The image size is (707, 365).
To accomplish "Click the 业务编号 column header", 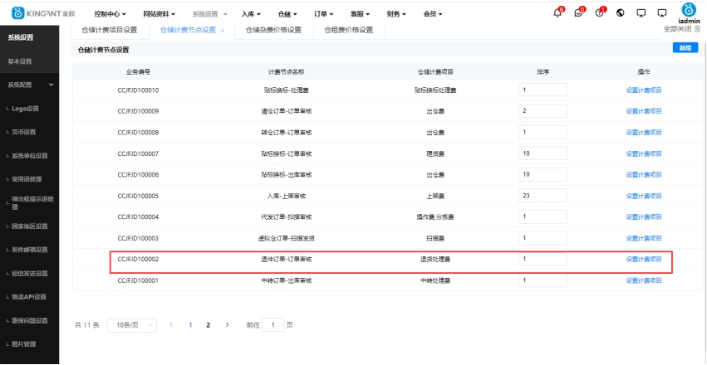I will 138,72.
